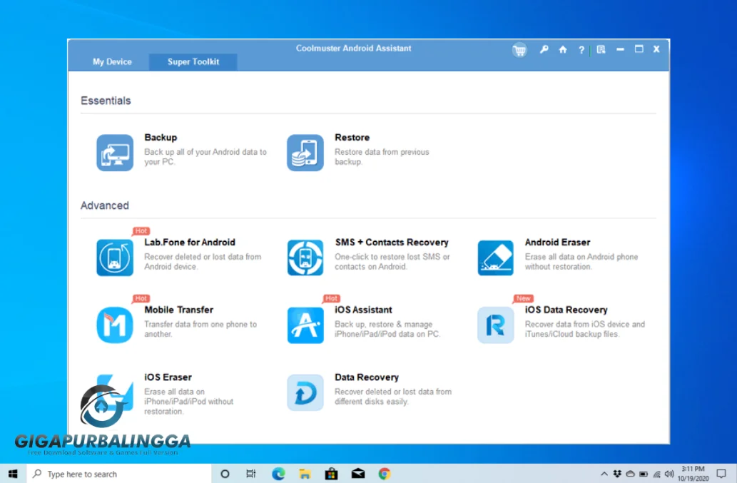Click the feedback icon in title bar

[x=601, y=49]
